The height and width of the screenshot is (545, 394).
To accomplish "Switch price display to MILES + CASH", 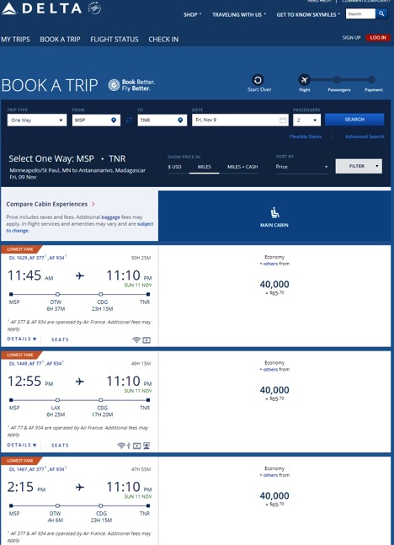I will coord(242,167).
